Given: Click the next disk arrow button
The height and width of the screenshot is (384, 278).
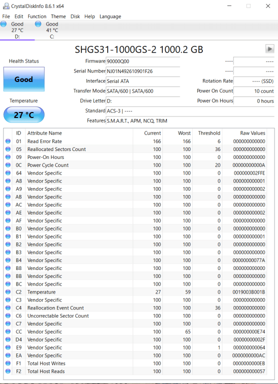Looking at the screenshot, I should tap(269, 48).
